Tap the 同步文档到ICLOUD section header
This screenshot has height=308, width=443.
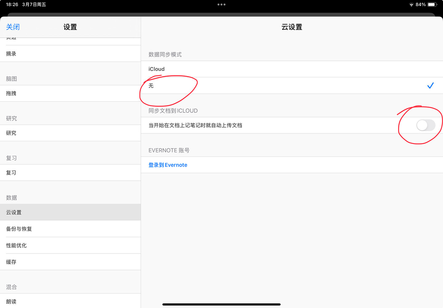click(x=173, y=111)
